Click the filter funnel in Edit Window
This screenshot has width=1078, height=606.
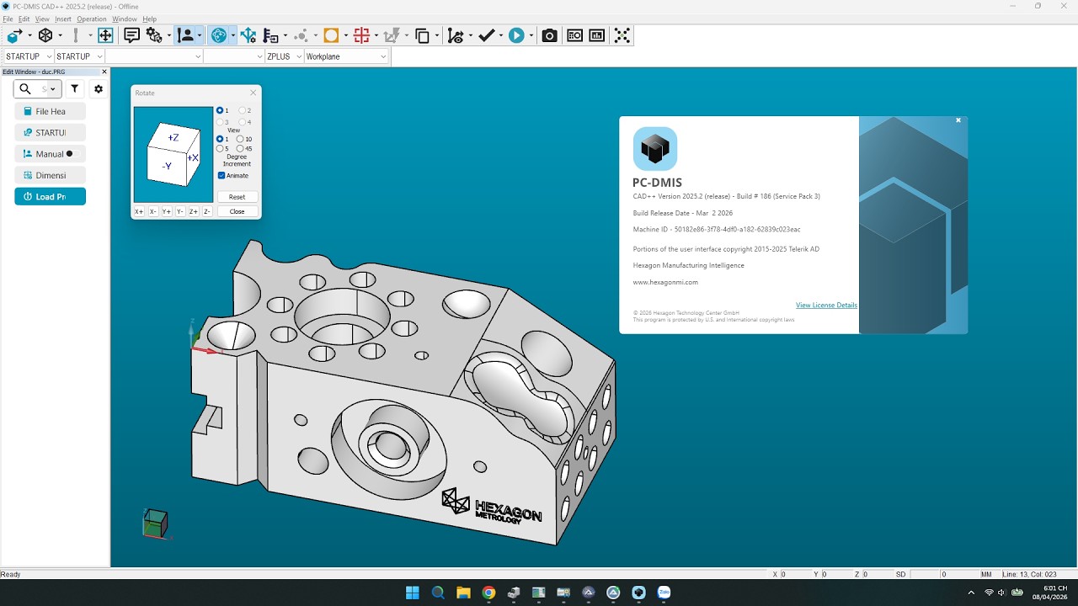coord(75,88)
